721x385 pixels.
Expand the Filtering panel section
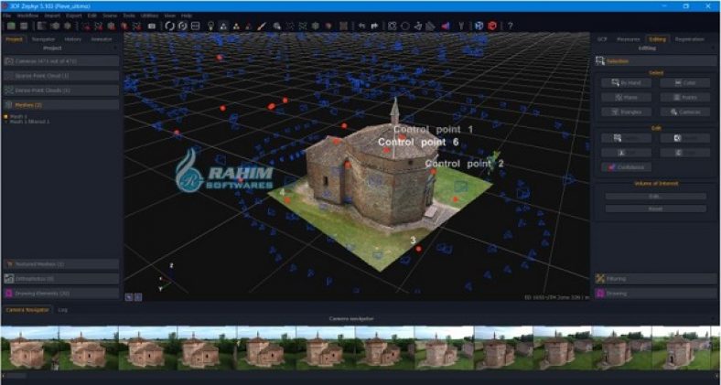653,278
